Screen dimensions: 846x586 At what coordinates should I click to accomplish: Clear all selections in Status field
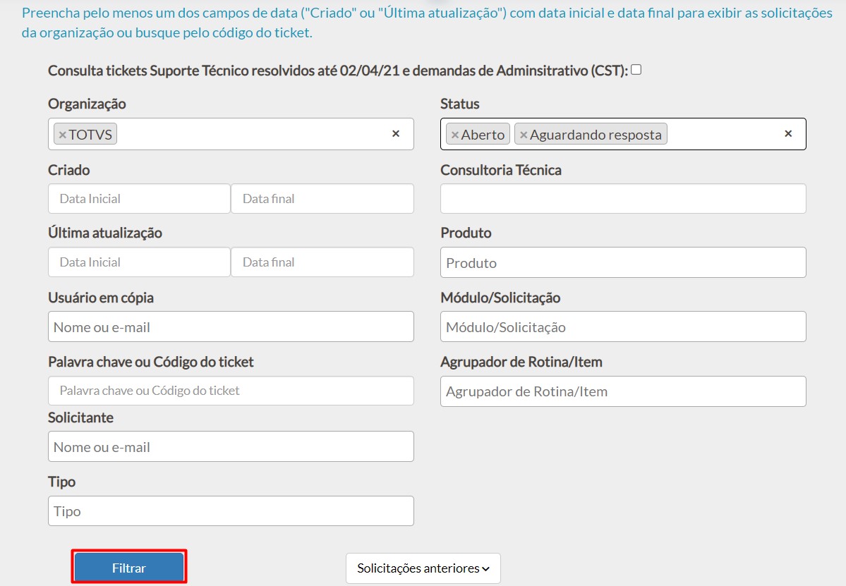point(788,134)
